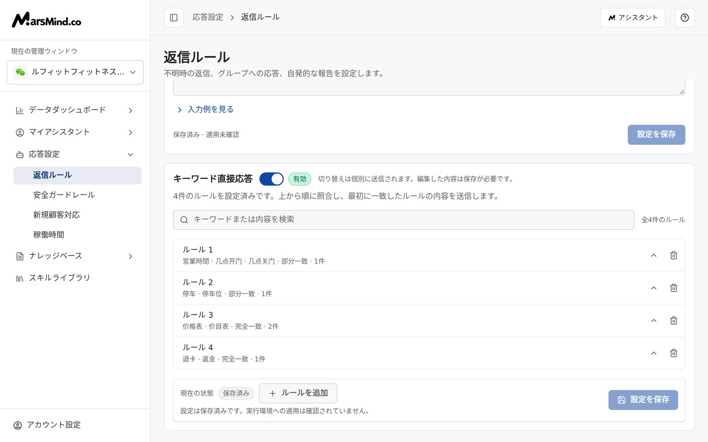This screenshot has height=442, width=708.
Task: Toggle the sidebar panel icon
Action: click(173, 18)
